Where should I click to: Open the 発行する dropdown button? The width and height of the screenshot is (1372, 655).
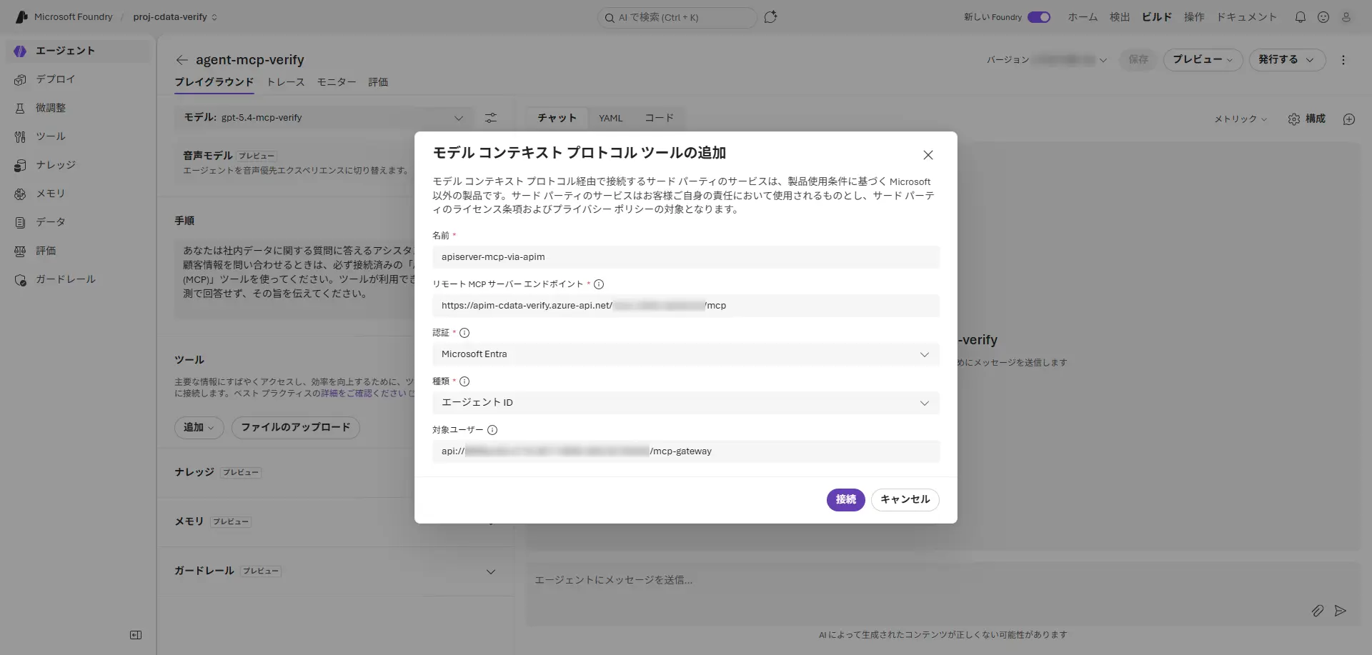click(1287, 60)
